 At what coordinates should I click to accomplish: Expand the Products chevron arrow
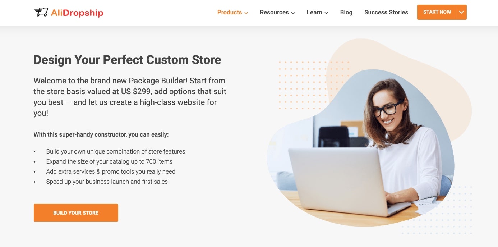246,13
